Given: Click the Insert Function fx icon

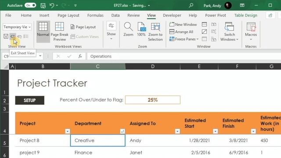Looking at the screenshot, I should pyautogui.click(x=80, y=56).
